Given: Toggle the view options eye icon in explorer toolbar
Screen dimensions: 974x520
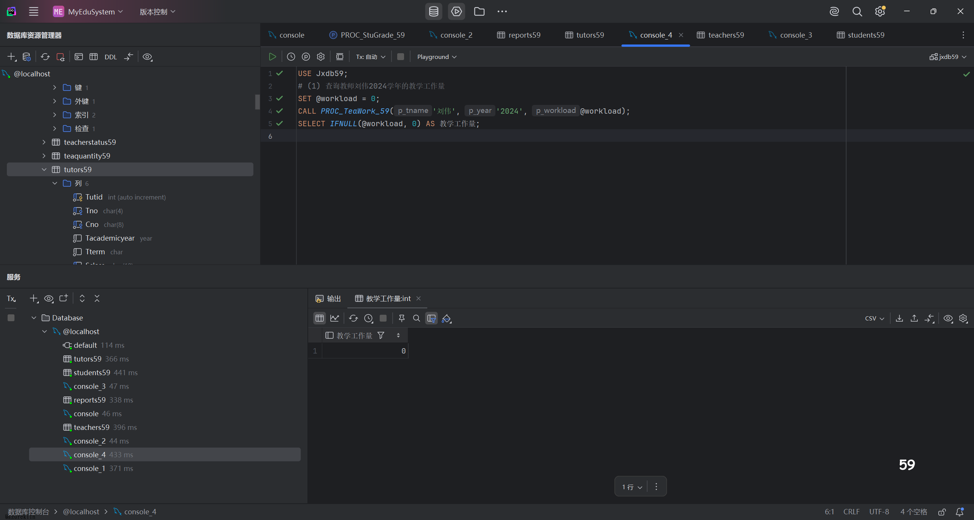Looking at the screenshot, I should click(147, 57).
